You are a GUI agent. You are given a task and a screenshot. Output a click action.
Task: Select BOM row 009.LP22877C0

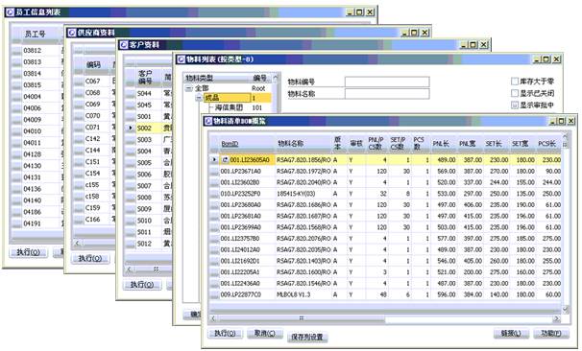[385, 294]
